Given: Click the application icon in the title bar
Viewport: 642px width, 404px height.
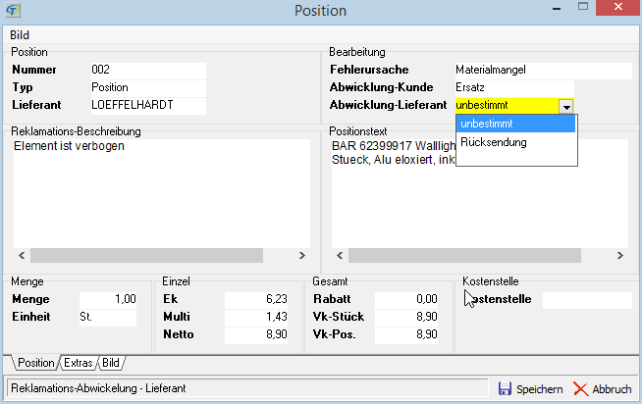Looking at the screenshot, I should point(15,11).
